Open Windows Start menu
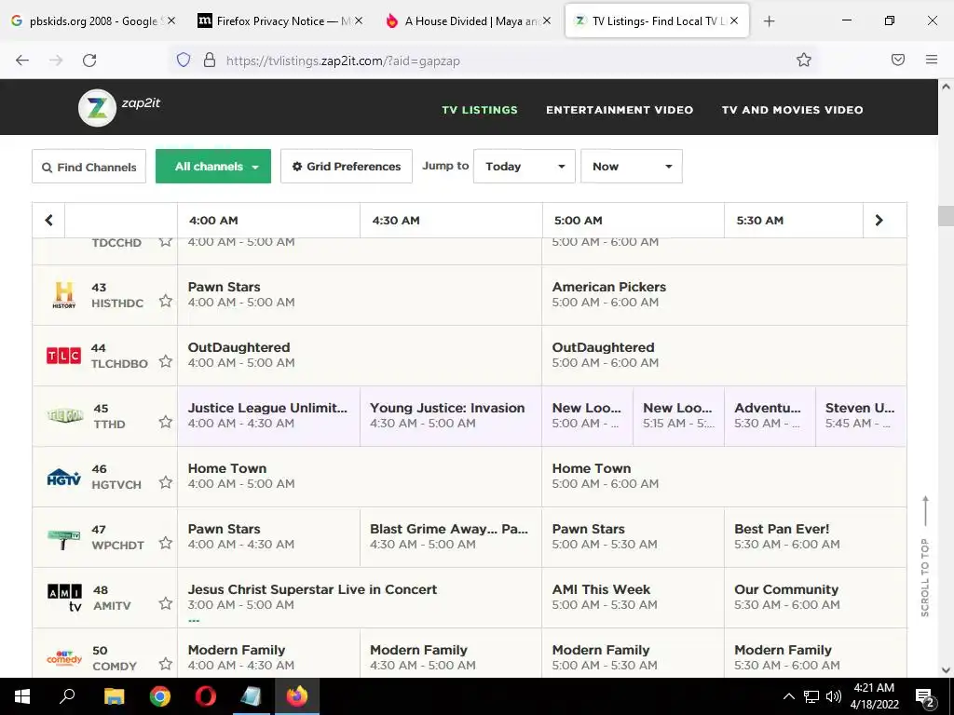954x715 pixels. (x=22, y=696)
